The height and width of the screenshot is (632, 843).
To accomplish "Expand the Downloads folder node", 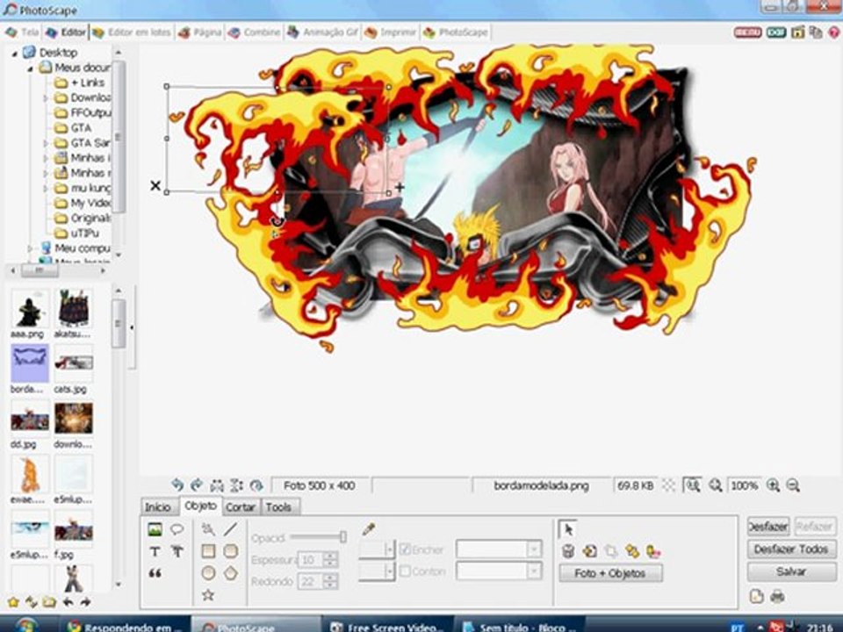I will [46, 98].
